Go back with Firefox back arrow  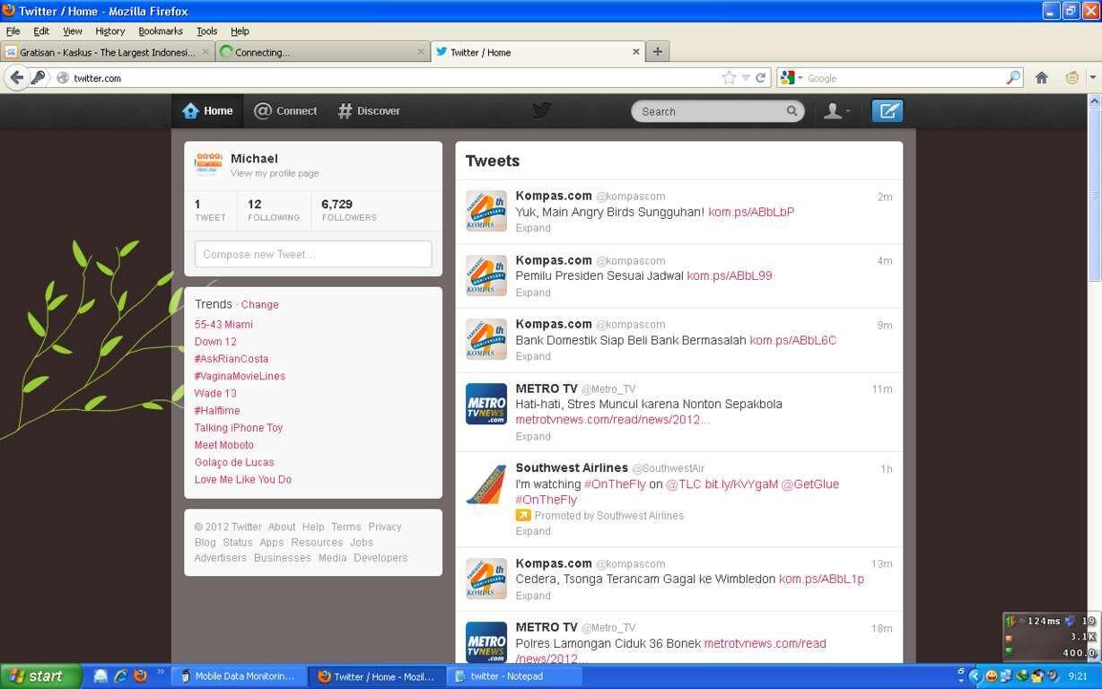16,77
